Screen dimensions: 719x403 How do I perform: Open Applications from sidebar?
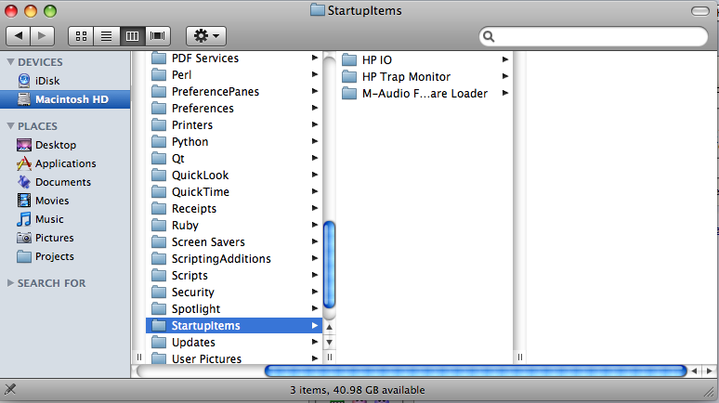click(x=65, y=163)
